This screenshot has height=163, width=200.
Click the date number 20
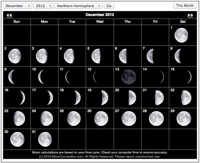[x=117, y=90]
